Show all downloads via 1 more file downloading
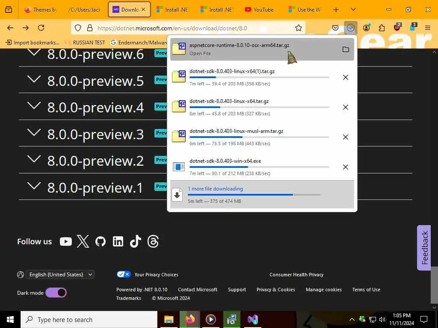The image size is (438, 328). tap(262, 194)
